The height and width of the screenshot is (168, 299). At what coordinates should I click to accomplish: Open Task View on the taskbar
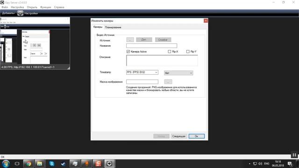click(x=17, y=164)
